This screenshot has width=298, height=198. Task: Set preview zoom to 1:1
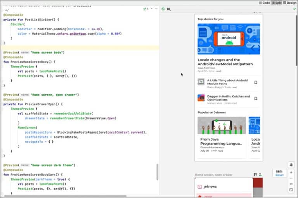tap(291, 184)
